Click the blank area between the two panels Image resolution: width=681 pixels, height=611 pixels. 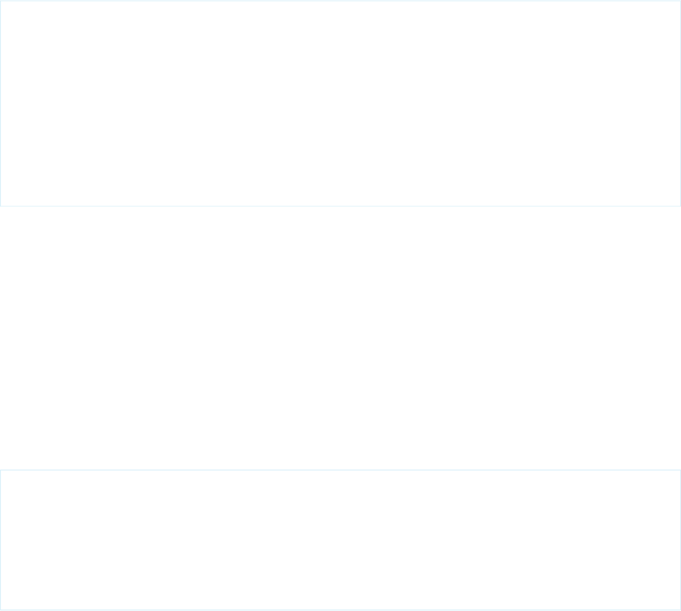point(340,338)
